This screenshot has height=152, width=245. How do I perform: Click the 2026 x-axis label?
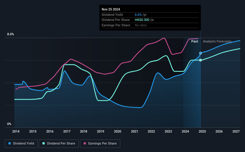pos(219,131)
